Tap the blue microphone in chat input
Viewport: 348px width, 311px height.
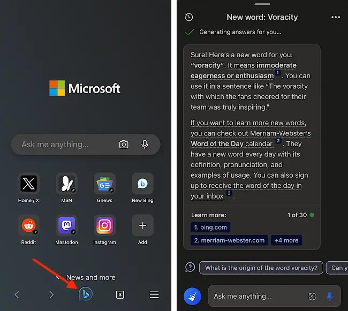330,297
